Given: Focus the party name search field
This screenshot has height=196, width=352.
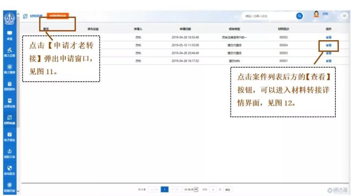Looking at the screenshot, I should [x=269, y=16].
